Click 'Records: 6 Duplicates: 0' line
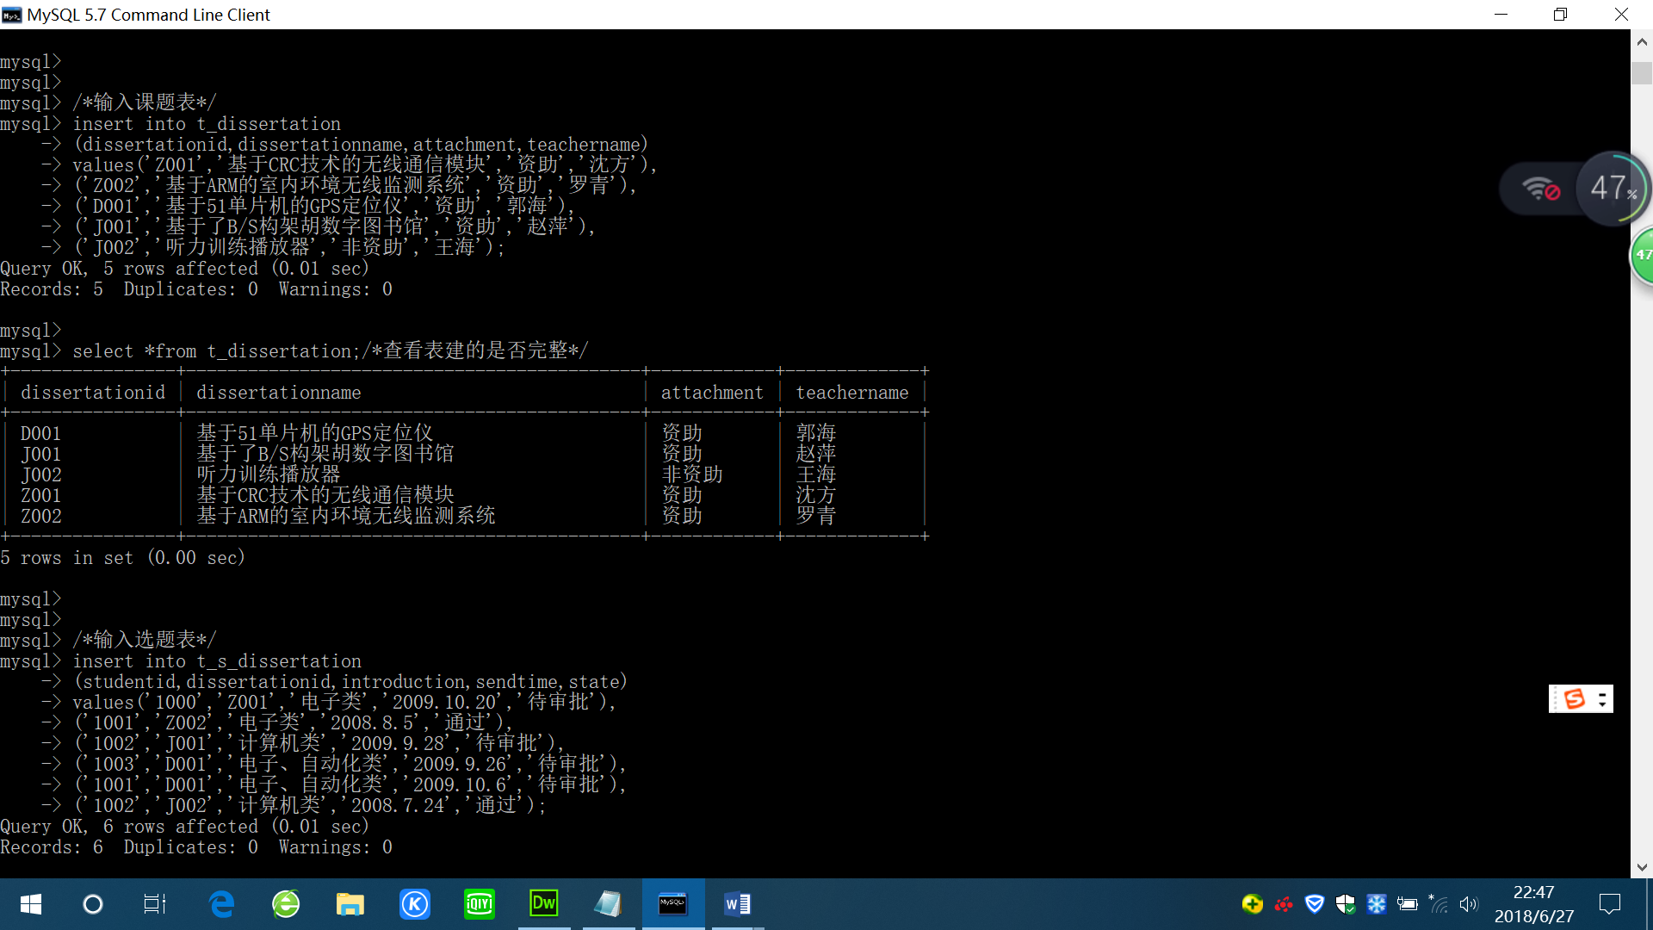The height and width of the screenshot is (930, 1653). coord(196,847)
